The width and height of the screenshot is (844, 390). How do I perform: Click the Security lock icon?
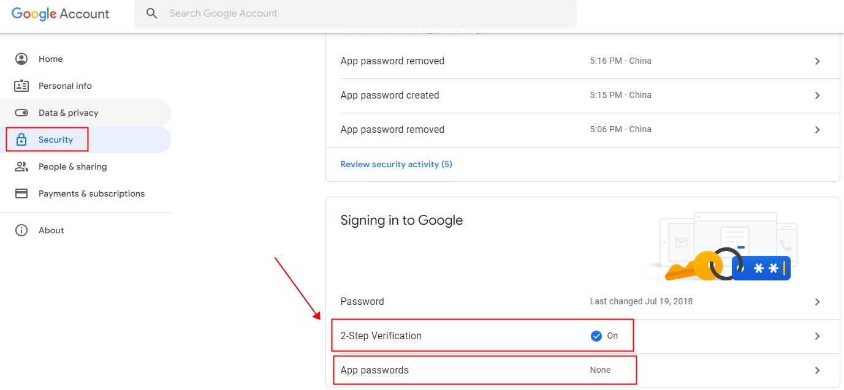click(21, 140)
